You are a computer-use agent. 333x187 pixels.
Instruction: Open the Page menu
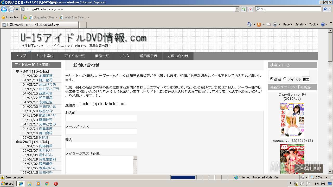tap(288, 24)
